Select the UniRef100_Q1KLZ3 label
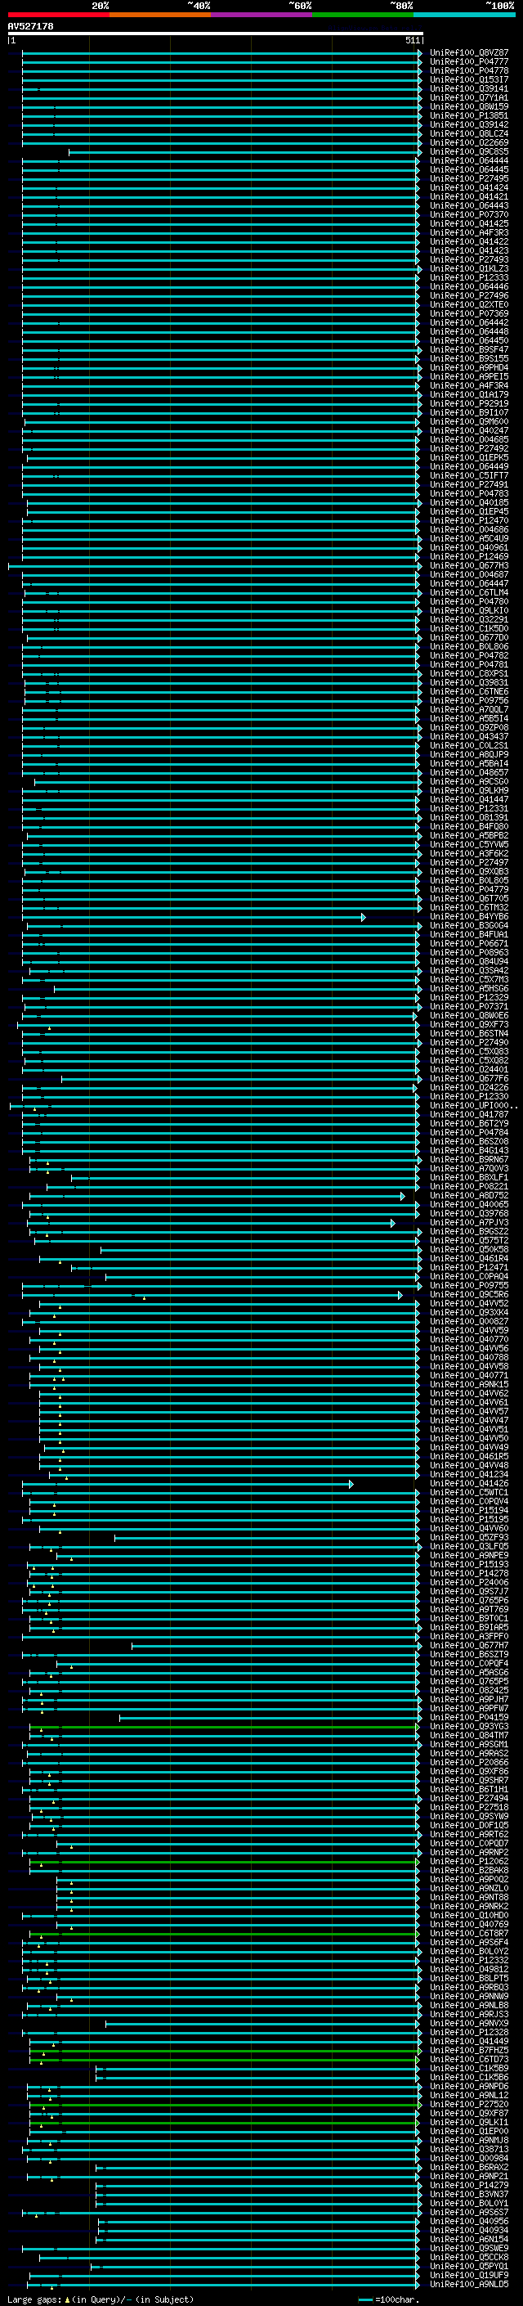 pyautogui.click(x=469, y=268)
